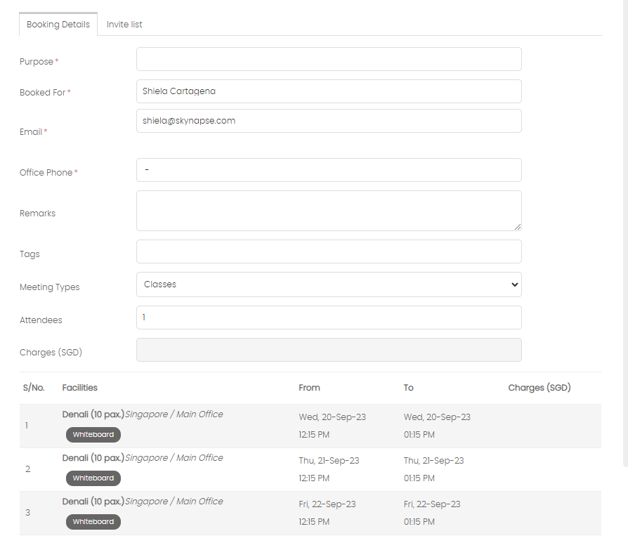Click the Tags input box

pos(329,252)
